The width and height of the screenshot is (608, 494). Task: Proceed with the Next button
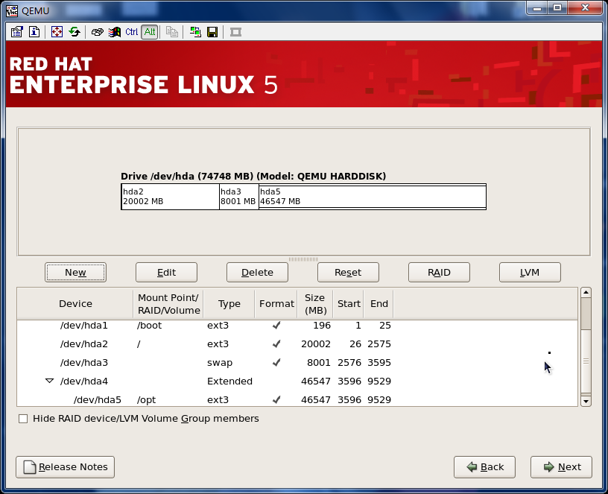pyautogui.click(x=562, y=467)
